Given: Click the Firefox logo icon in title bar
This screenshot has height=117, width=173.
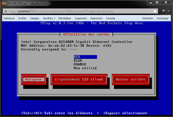Looking at the screenshot, I should (x=4, y=3).
